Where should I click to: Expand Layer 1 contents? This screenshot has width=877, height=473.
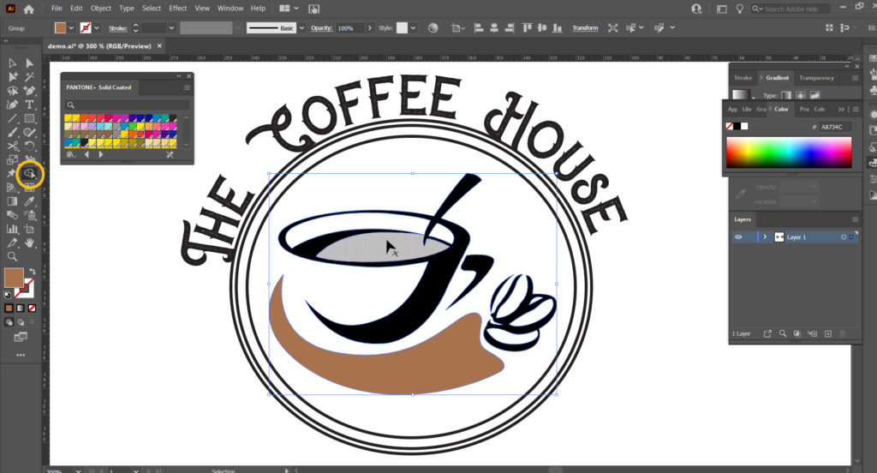tap(765, 236)
